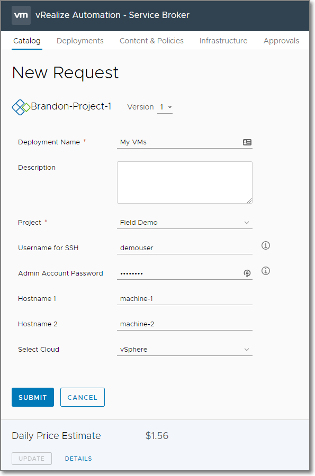315x476 pixels.
Task: Click the 'Select Cloud' label
Action: (x=39, y=350)
